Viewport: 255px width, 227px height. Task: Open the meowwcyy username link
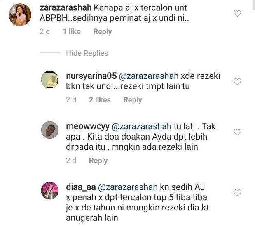click(88, 127)
